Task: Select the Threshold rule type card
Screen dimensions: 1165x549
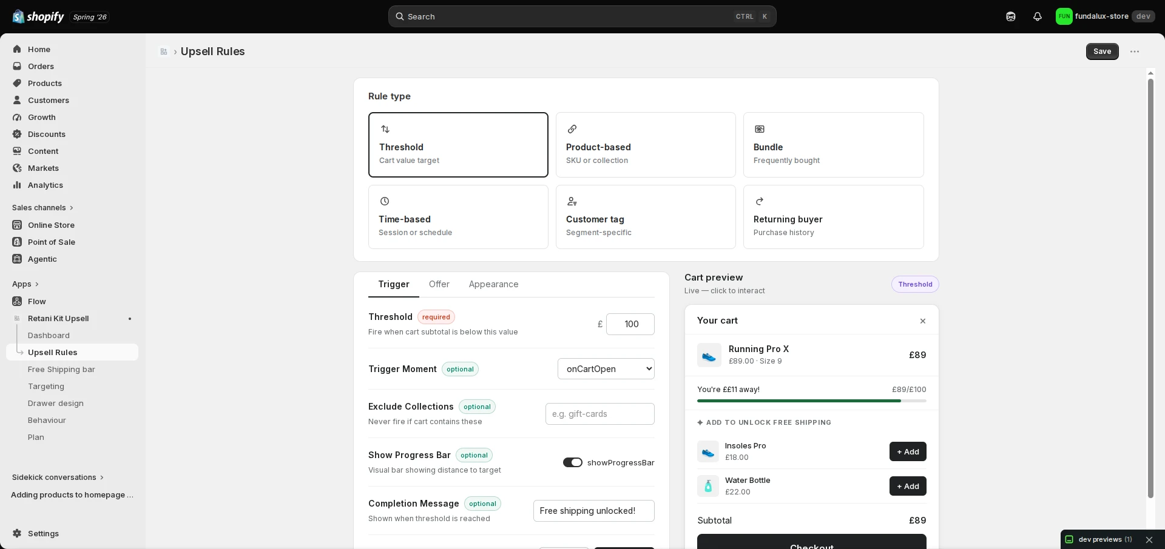Action: point(458,145)
